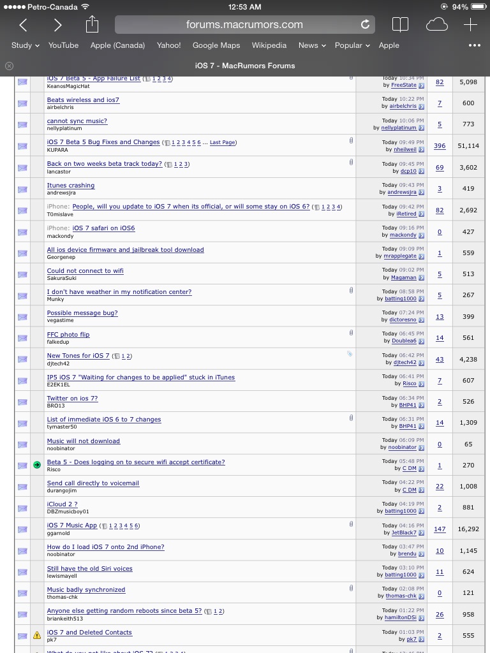The height and width of the screenshot is (653, 490).
Task: Open thread All ios device firmware and jailbreak
Action: point(126,250)
